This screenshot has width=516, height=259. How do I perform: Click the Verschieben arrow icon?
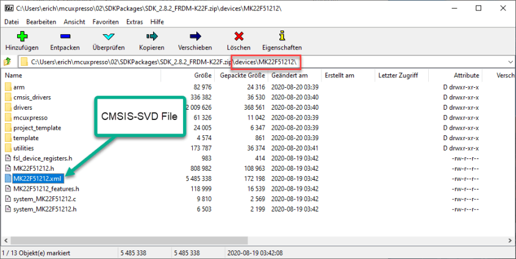[x=195, y=37]
